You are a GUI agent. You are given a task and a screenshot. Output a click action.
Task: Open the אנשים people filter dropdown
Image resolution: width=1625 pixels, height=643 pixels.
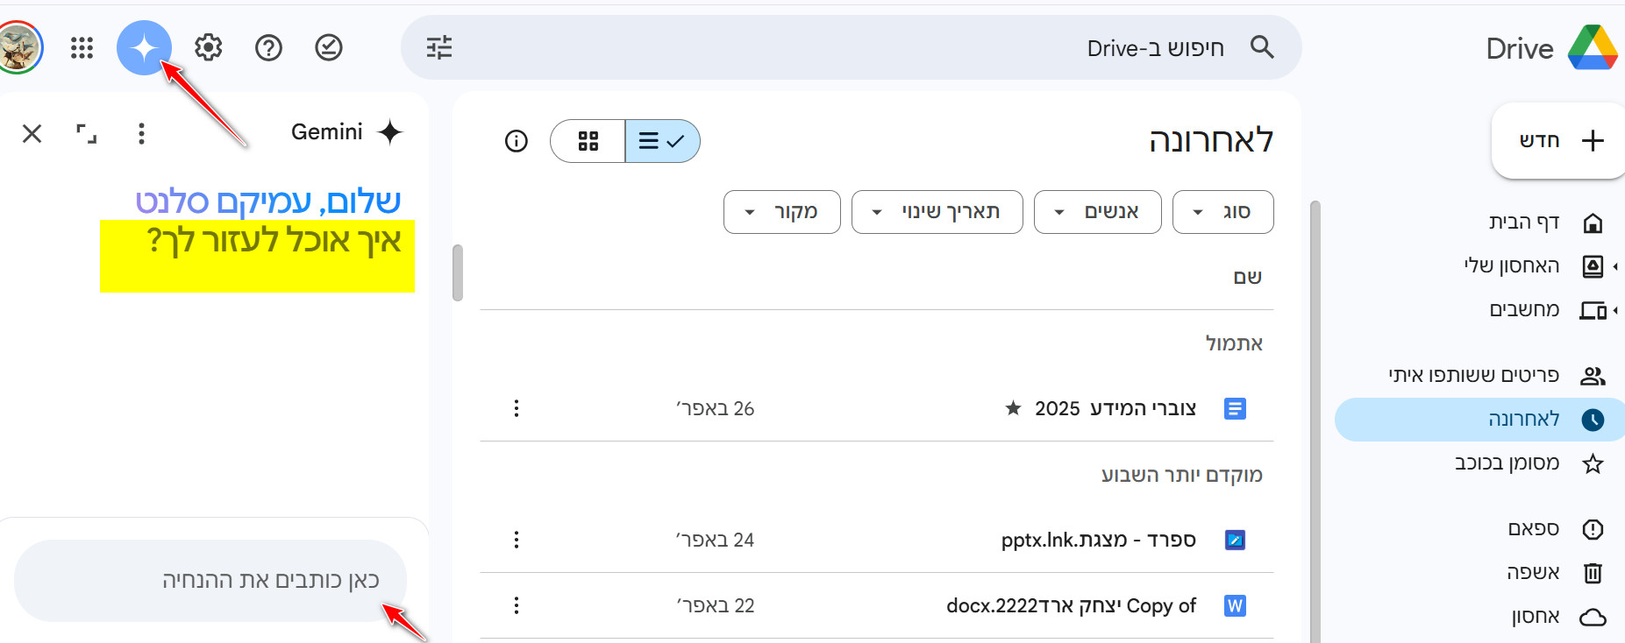point(1097,212)
